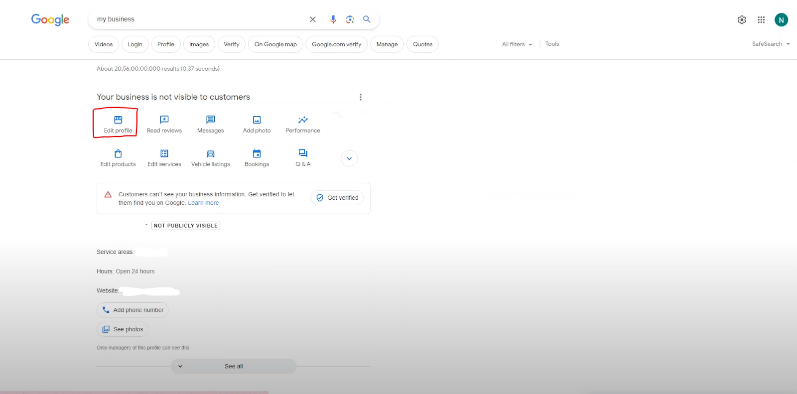Click NOT PUBLICLY VISIBLE badge
This screenshot has width=797, height=394.
[x=186, y=226]
